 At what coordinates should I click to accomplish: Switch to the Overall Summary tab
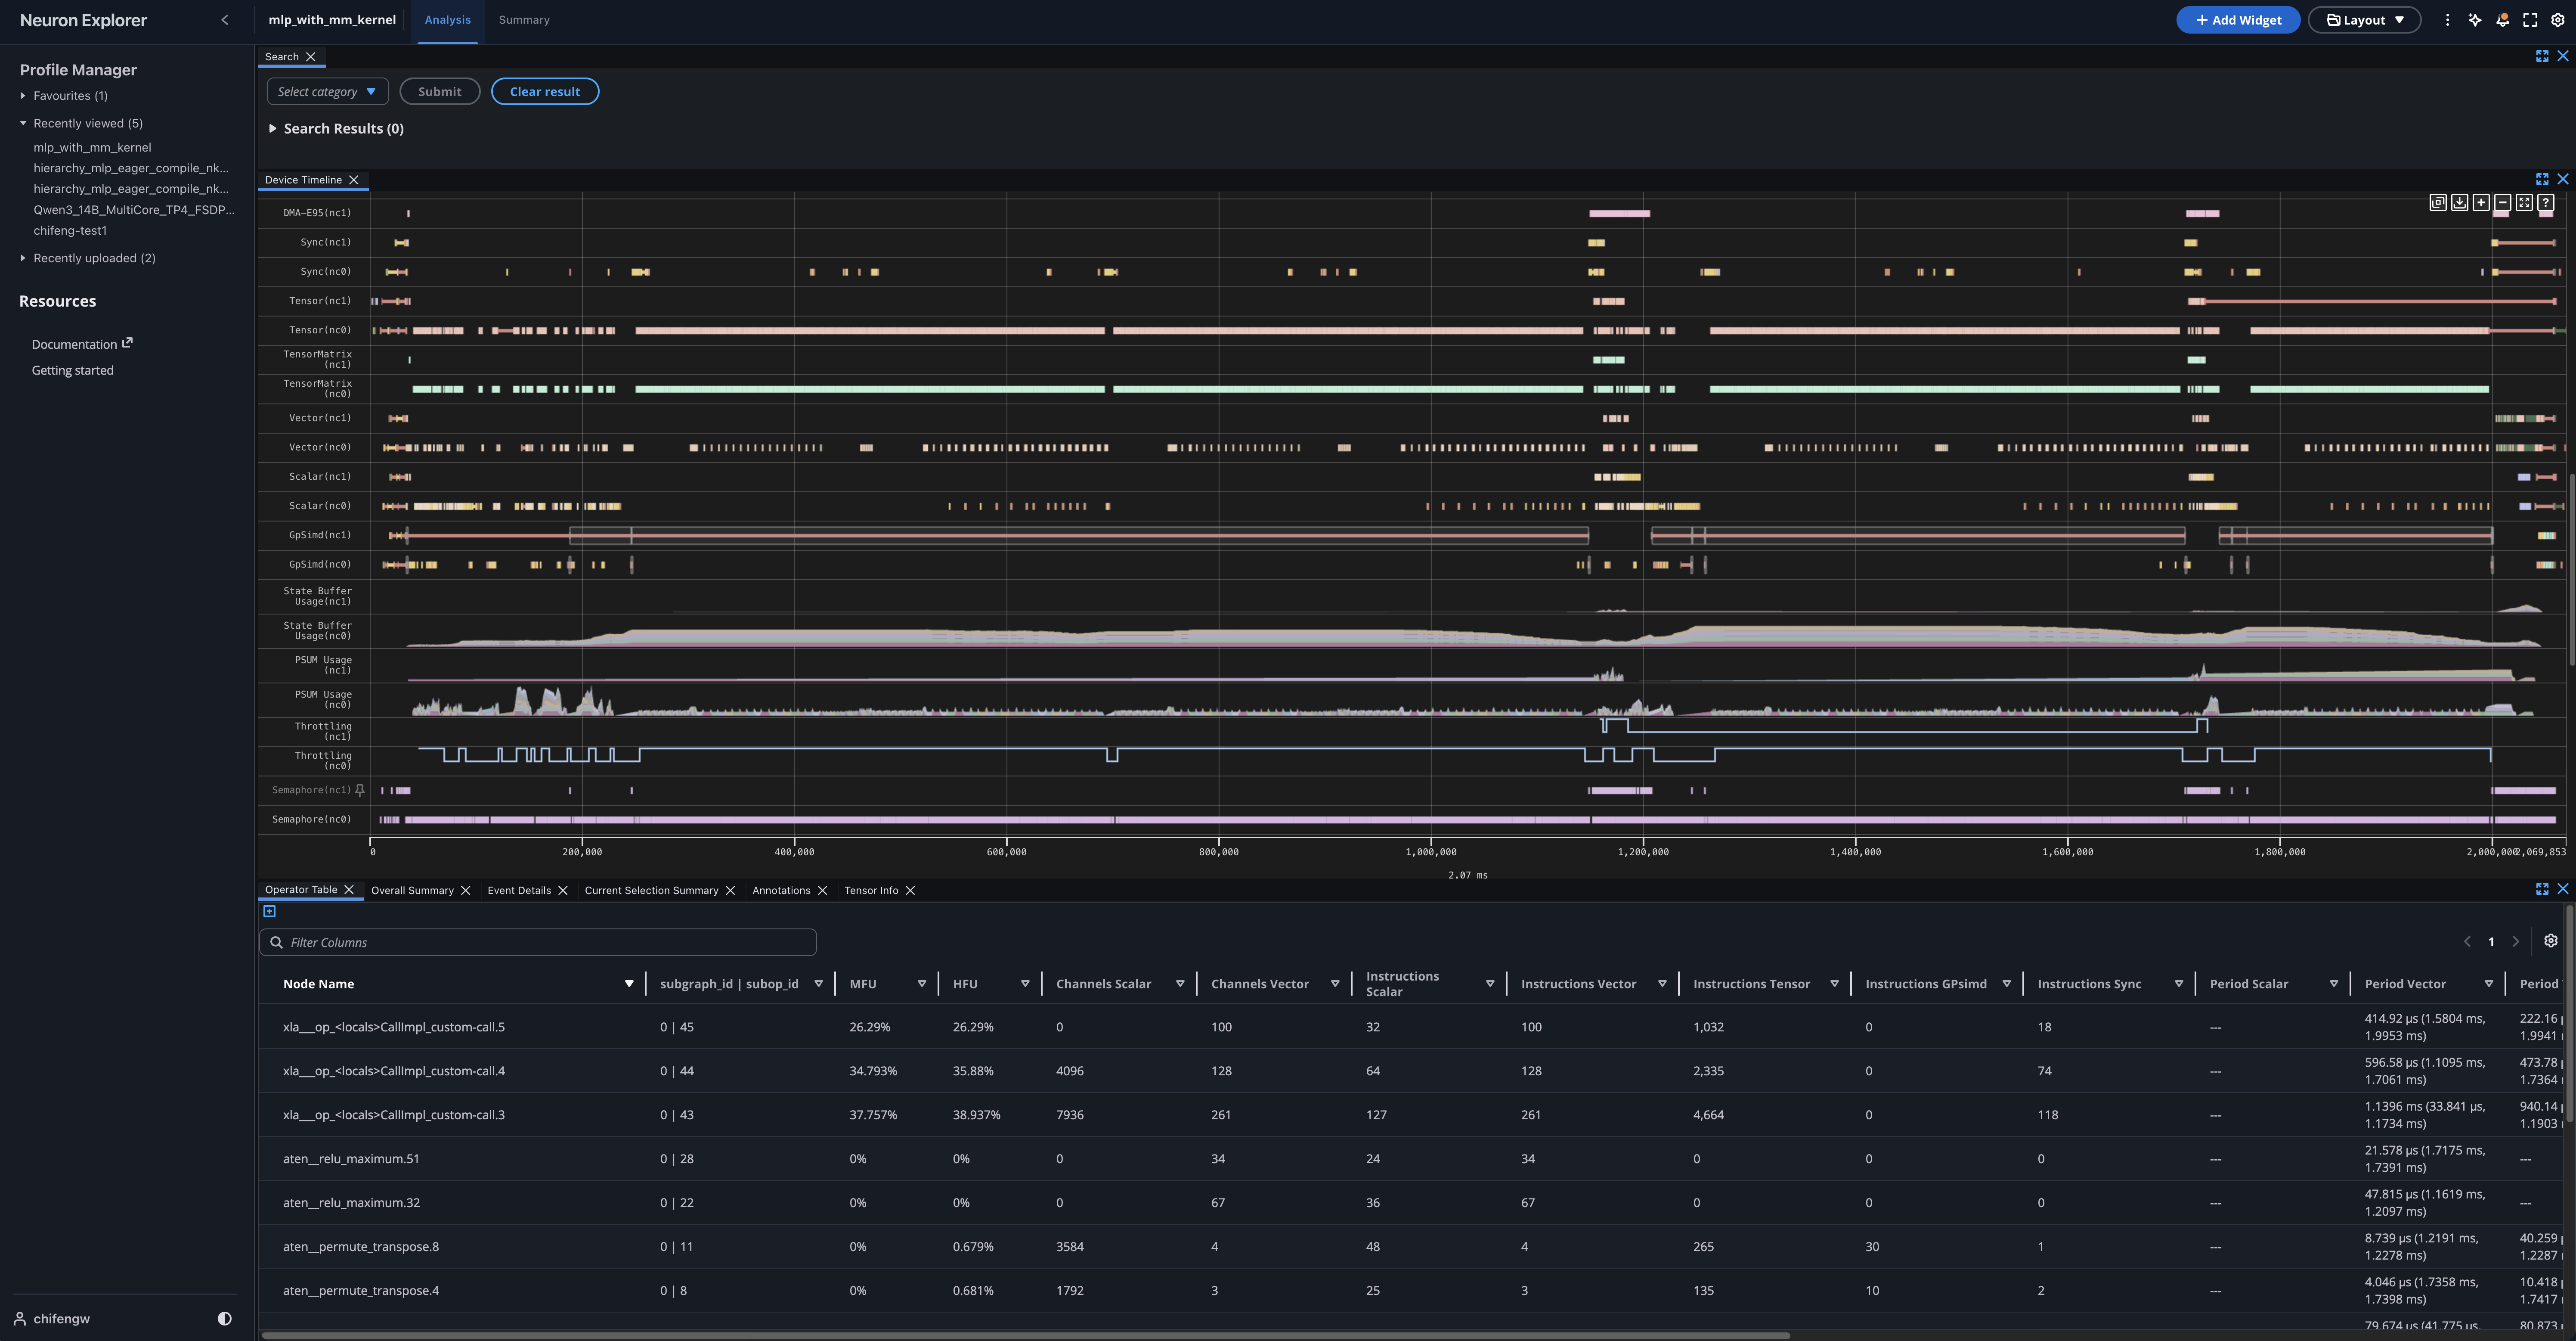click(412, 890)
